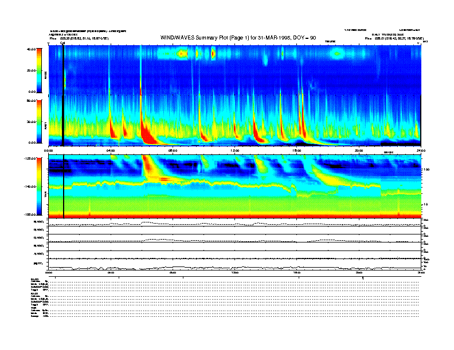Click the 100 frequency label on TNR right axis
This screenshot has height=350, width=454.
click(x=426, y=169)
